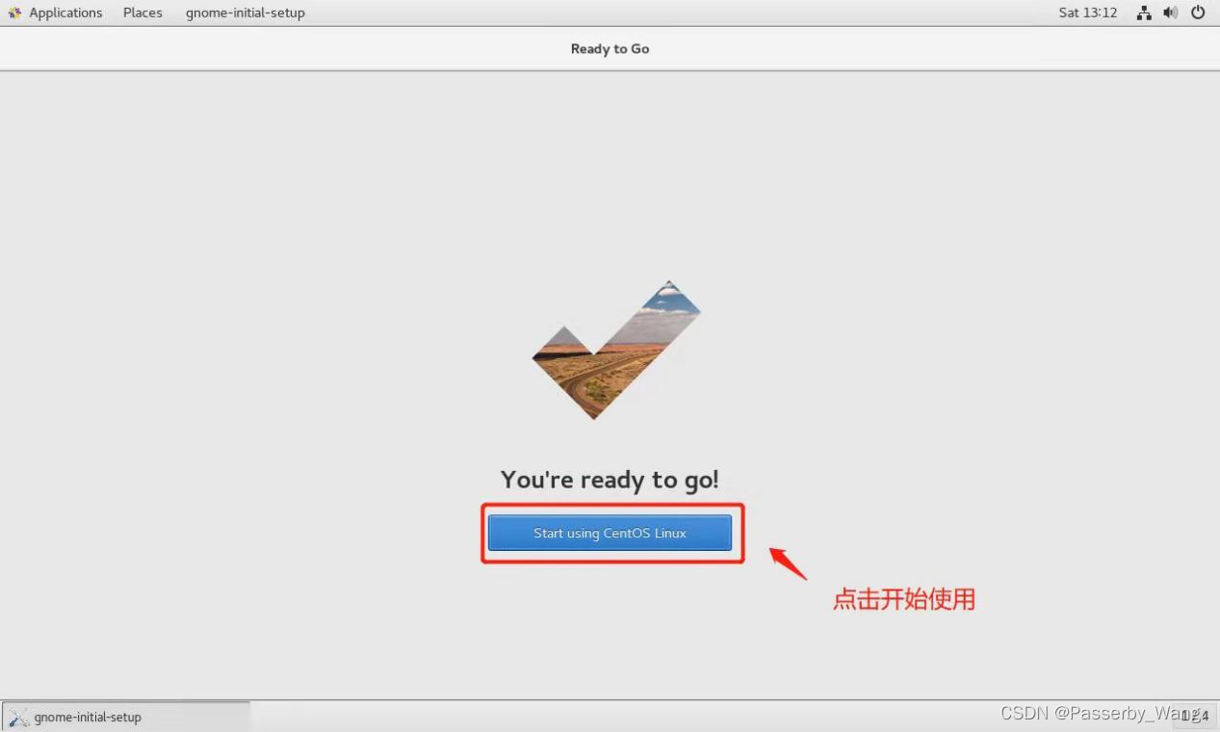
Task: Click the Applications menu foot logo icon
Action: point(14,13)
